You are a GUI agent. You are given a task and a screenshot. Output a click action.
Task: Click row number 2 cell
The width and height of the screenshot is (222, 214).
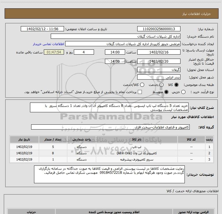pyautogui.click(x=209, y=153)
